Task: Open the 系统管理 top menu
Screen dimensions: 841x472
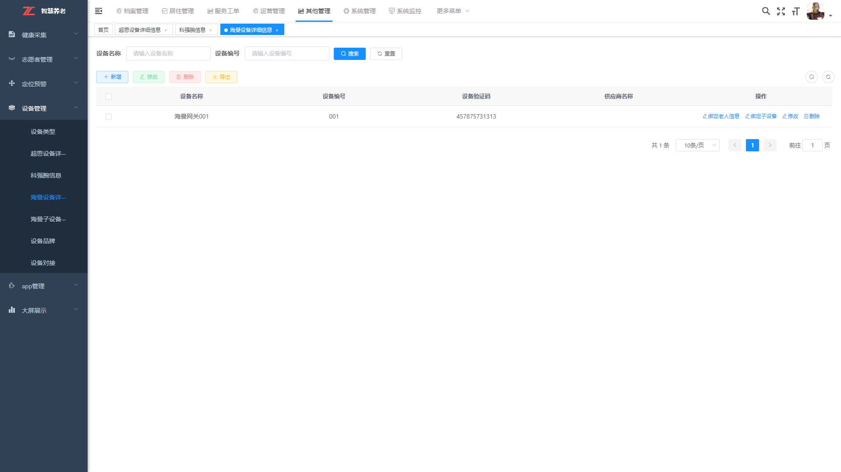Action: pos(359,11)
